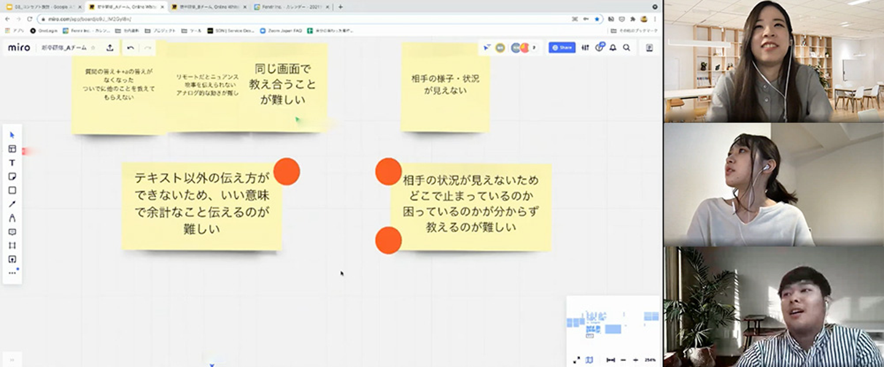This screenshot has height=367, width=884.
Task: Click fit-to-screen zoom icon
Action: point(610,360)
